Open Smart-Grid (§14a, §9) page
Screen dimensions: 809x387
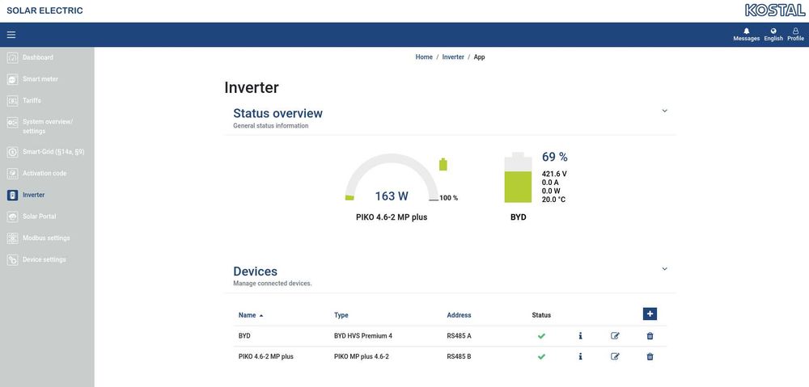53,153
